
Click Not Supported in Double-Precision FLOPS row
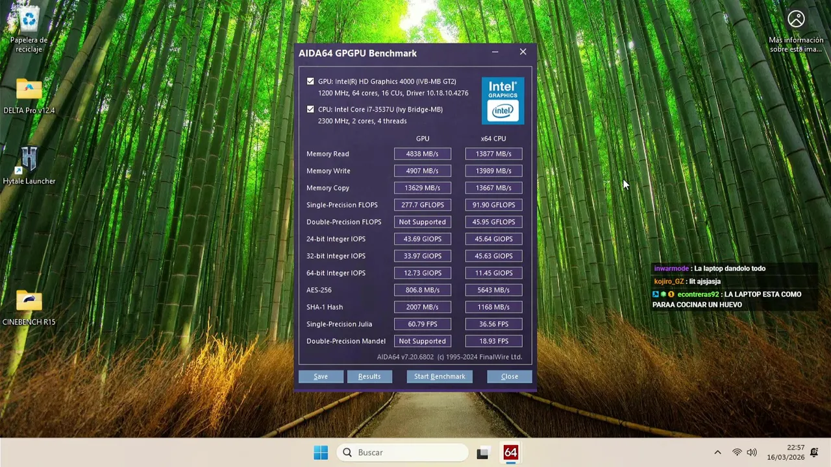coord(422,222)
